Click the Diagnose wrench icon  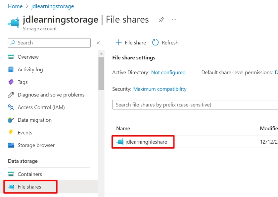(11, 95)
